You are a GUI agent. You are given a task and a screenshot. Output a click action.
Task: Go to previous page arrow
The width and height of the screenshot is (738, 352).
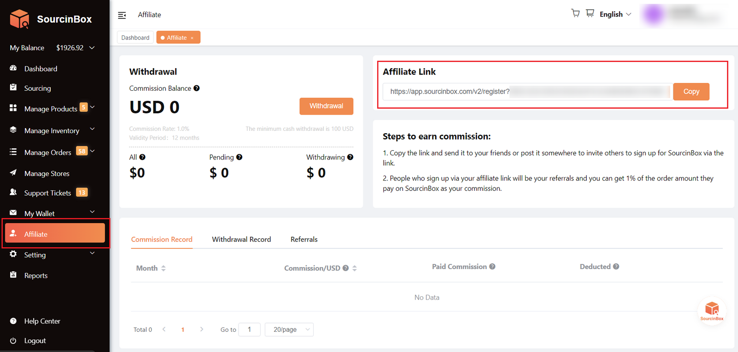164,329
